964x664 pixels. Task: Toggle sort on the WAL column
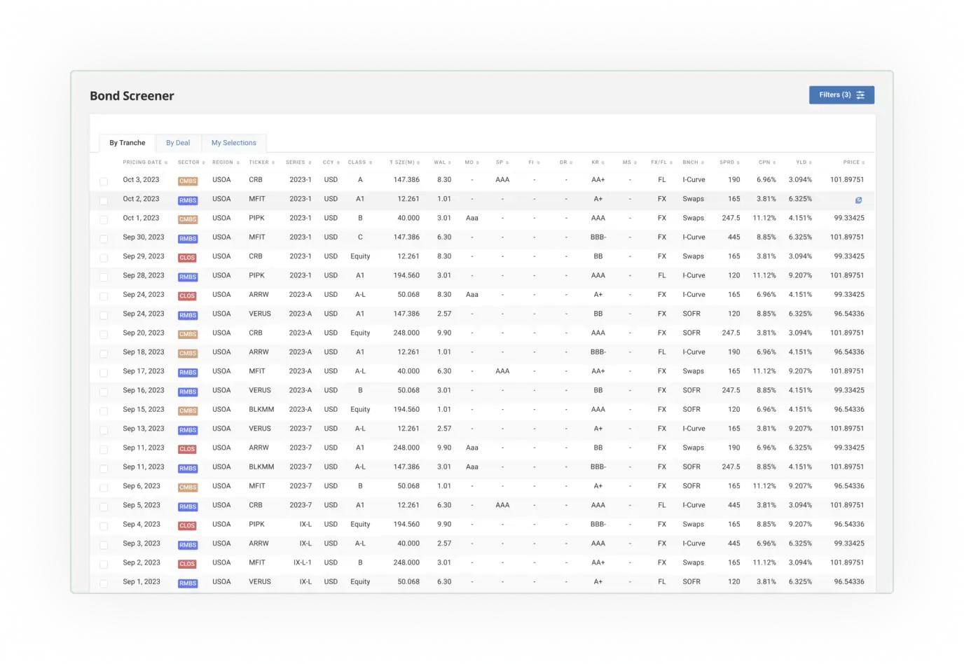[450, 163]
